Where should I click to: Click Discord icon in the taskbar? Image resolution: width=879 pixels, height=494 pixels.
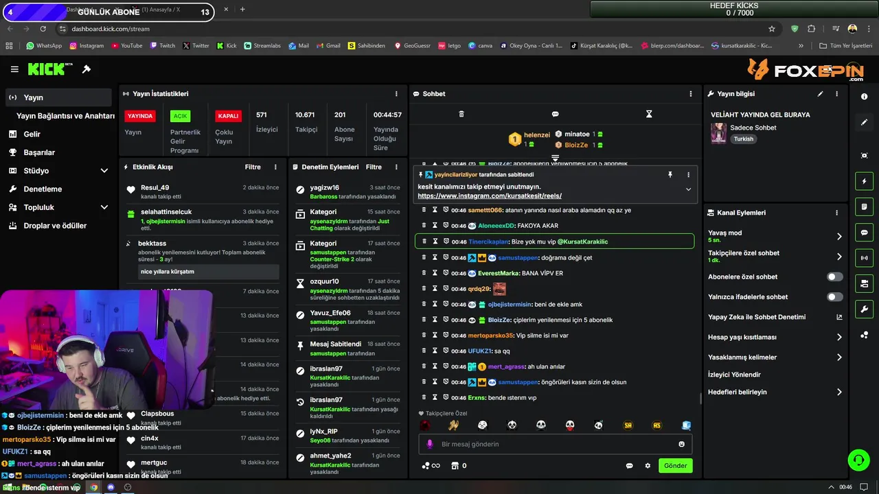(111, 487)
